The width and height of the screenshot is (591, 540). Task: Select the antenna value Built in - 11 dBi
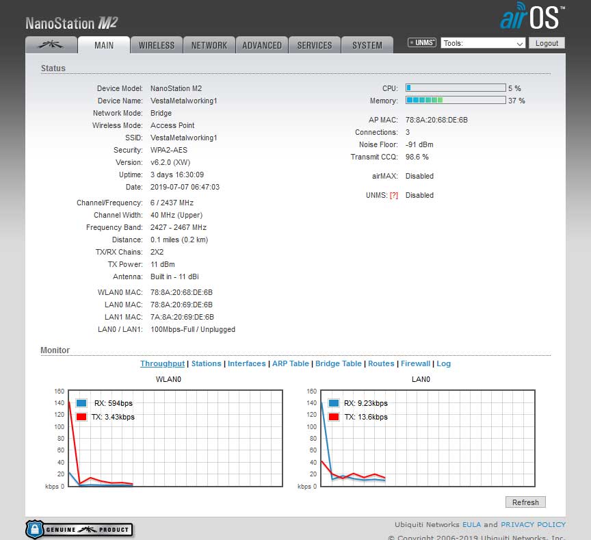point(174,277)
